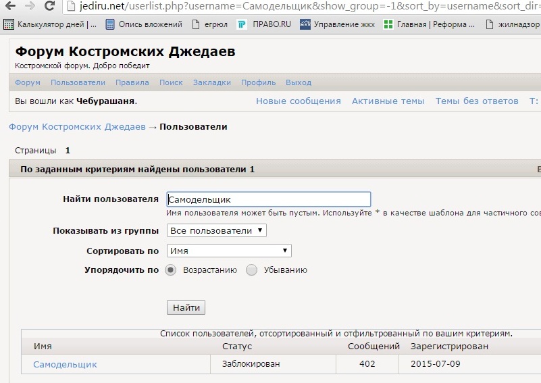
Task: Open the Показывать из группы dropdown
Action: (216, 231)
